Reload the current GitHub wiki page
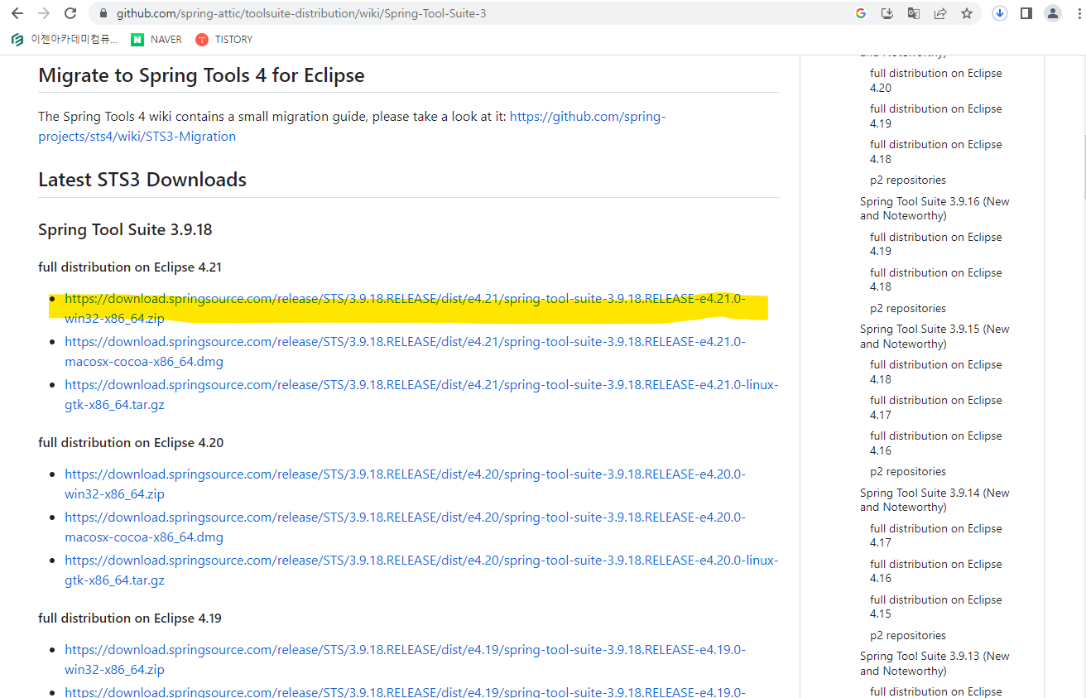Screen dimensions: 1086x698 70,13
